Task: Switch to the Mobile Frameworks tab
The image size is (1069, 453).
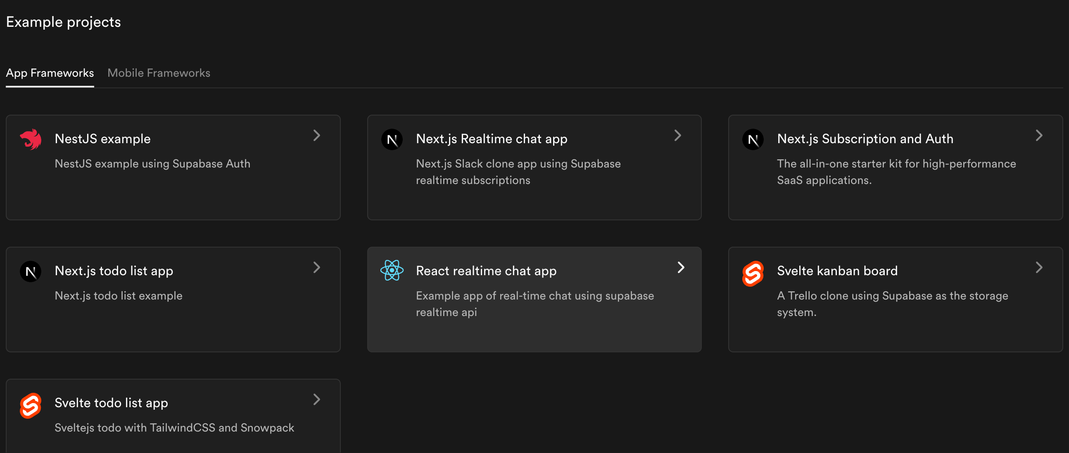Action: (x=159, y=73)
